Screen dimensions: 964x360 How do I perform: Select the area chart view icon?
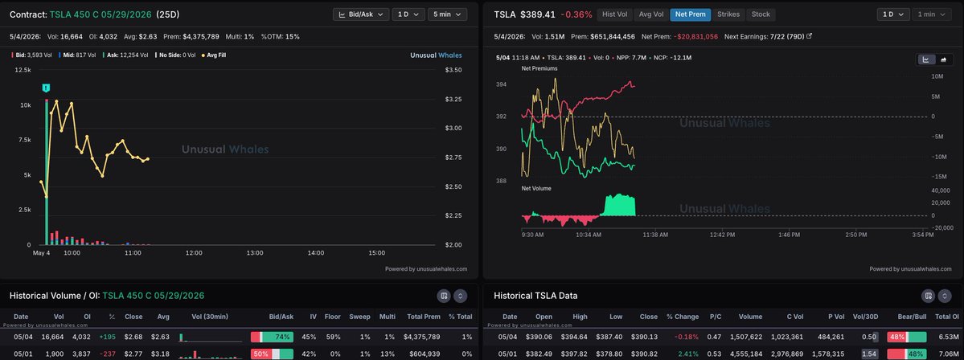(943, 59)
